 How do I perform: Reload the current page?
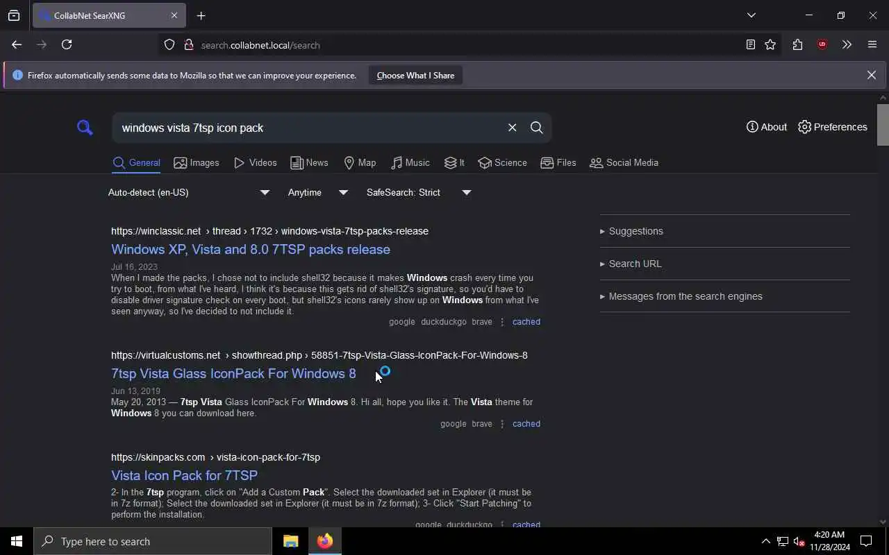click(x=67, y=44)
